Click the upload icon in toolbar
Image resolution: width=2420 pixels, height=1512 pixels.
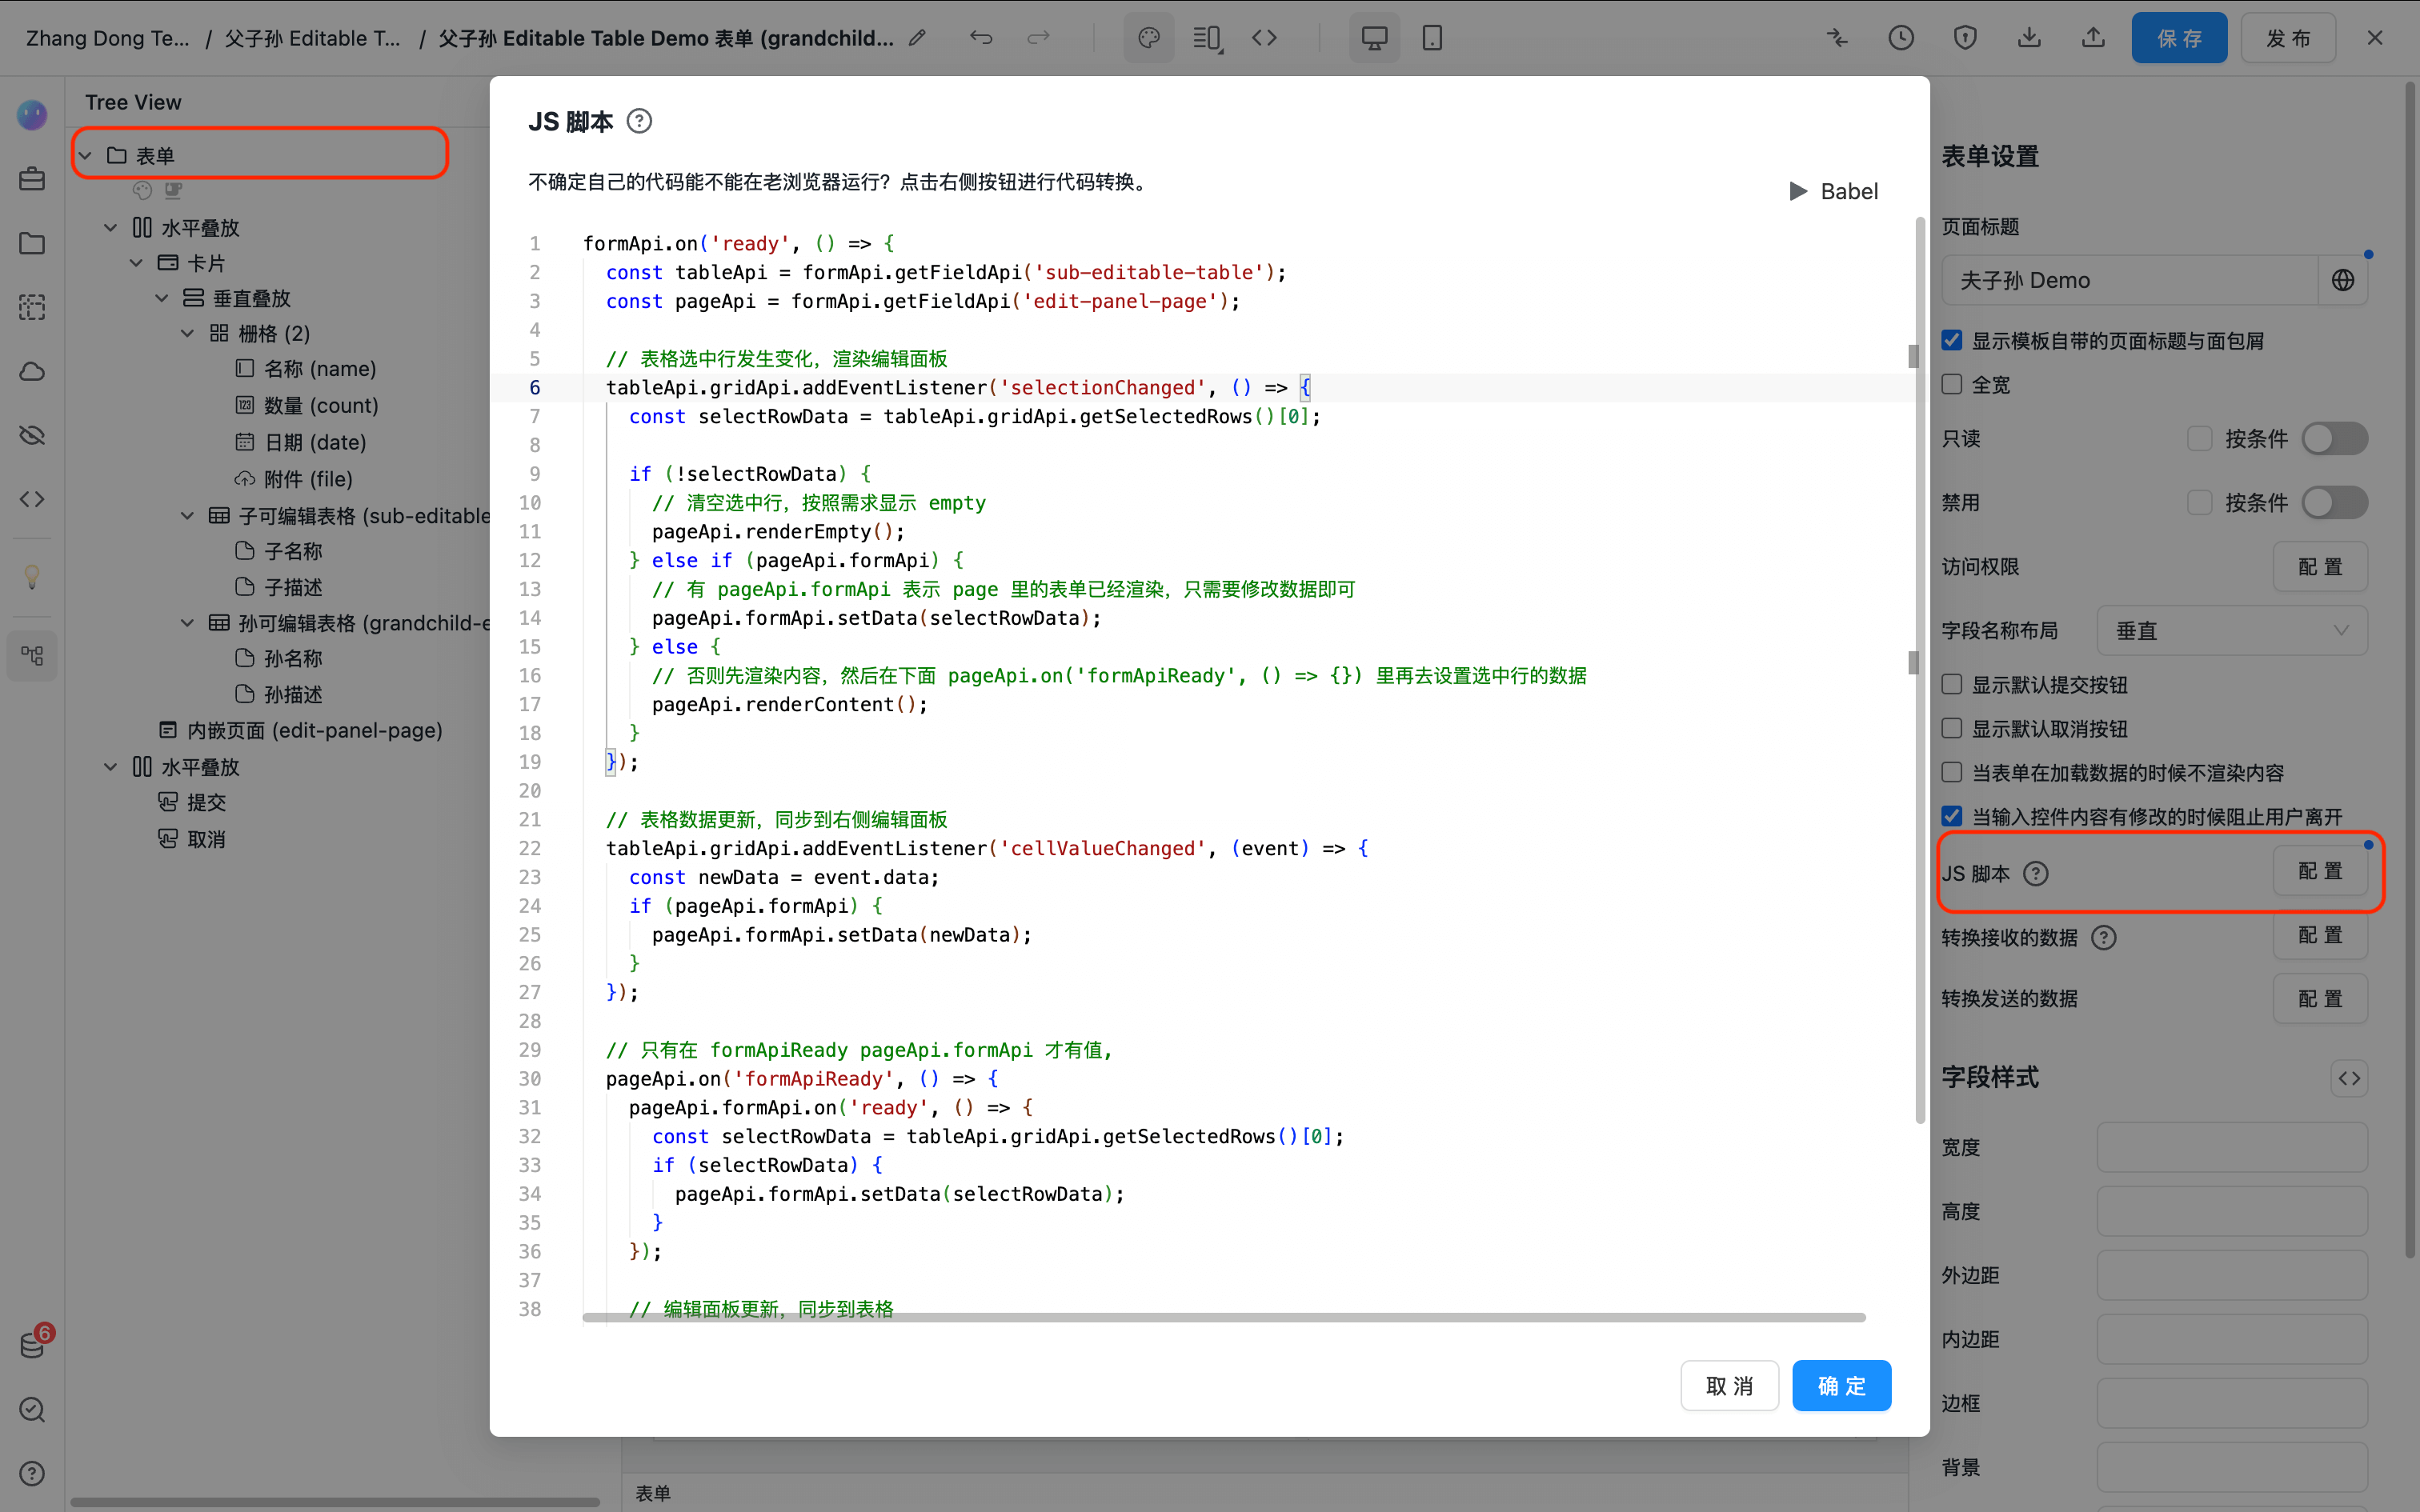pos(2093,38)
